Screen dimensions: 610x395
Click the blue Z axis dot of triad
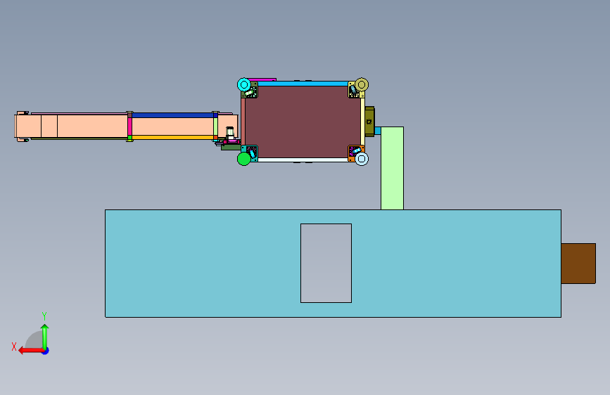(x=46, y=351)
